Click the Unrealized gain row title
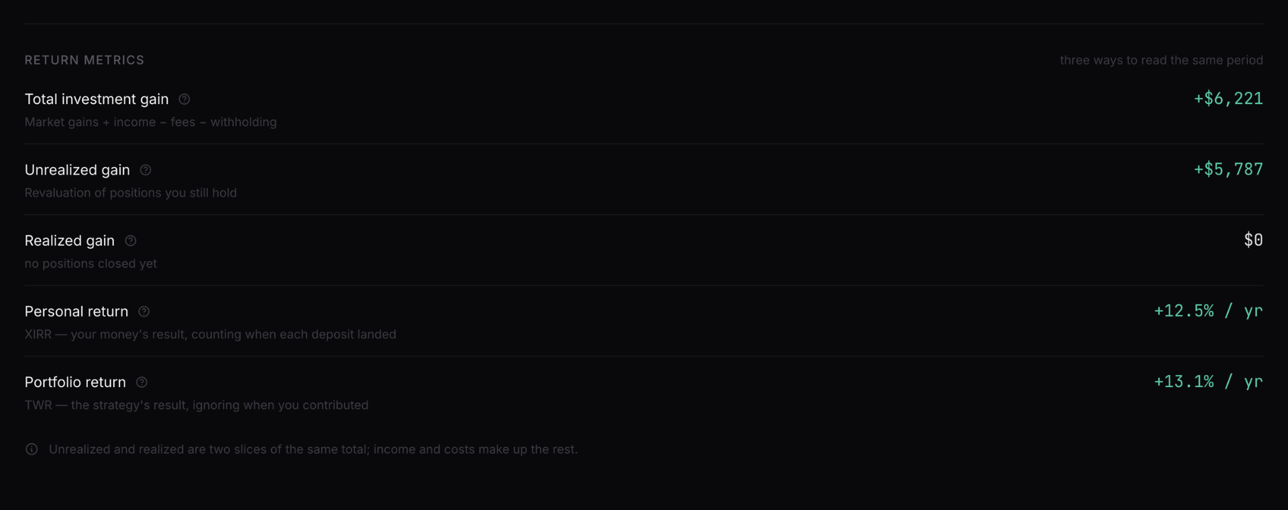 tap(77, 170)
